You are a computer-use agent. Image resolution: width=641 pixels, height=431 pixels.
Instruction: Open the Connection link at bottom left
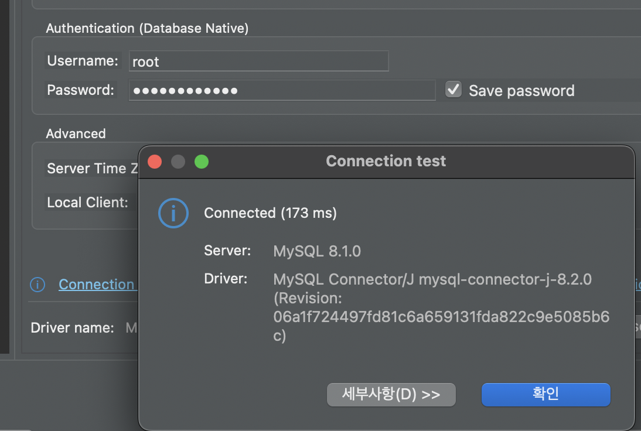pos(97,285)
